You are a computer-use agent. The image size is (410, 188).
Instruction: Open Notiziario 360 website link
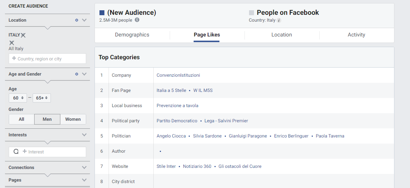tap(197, 166)
